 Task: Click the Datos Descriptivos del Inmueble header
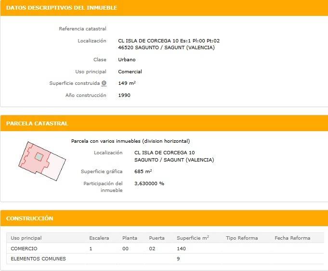pyautogui.click(x=62, y=8)
